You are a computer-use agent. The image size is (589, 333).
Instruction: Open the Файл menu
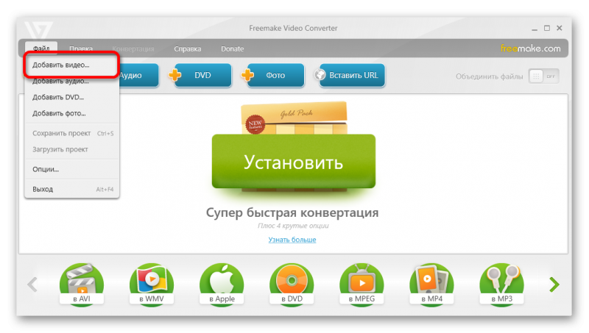(x=41, y=49)
